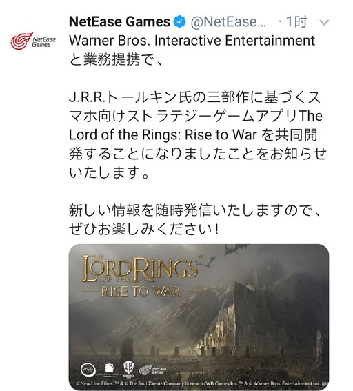Select the ぜひお楽しみください! closing line
Image resolution: width=353 pixels, height=391 pixels.
[144, 230]
